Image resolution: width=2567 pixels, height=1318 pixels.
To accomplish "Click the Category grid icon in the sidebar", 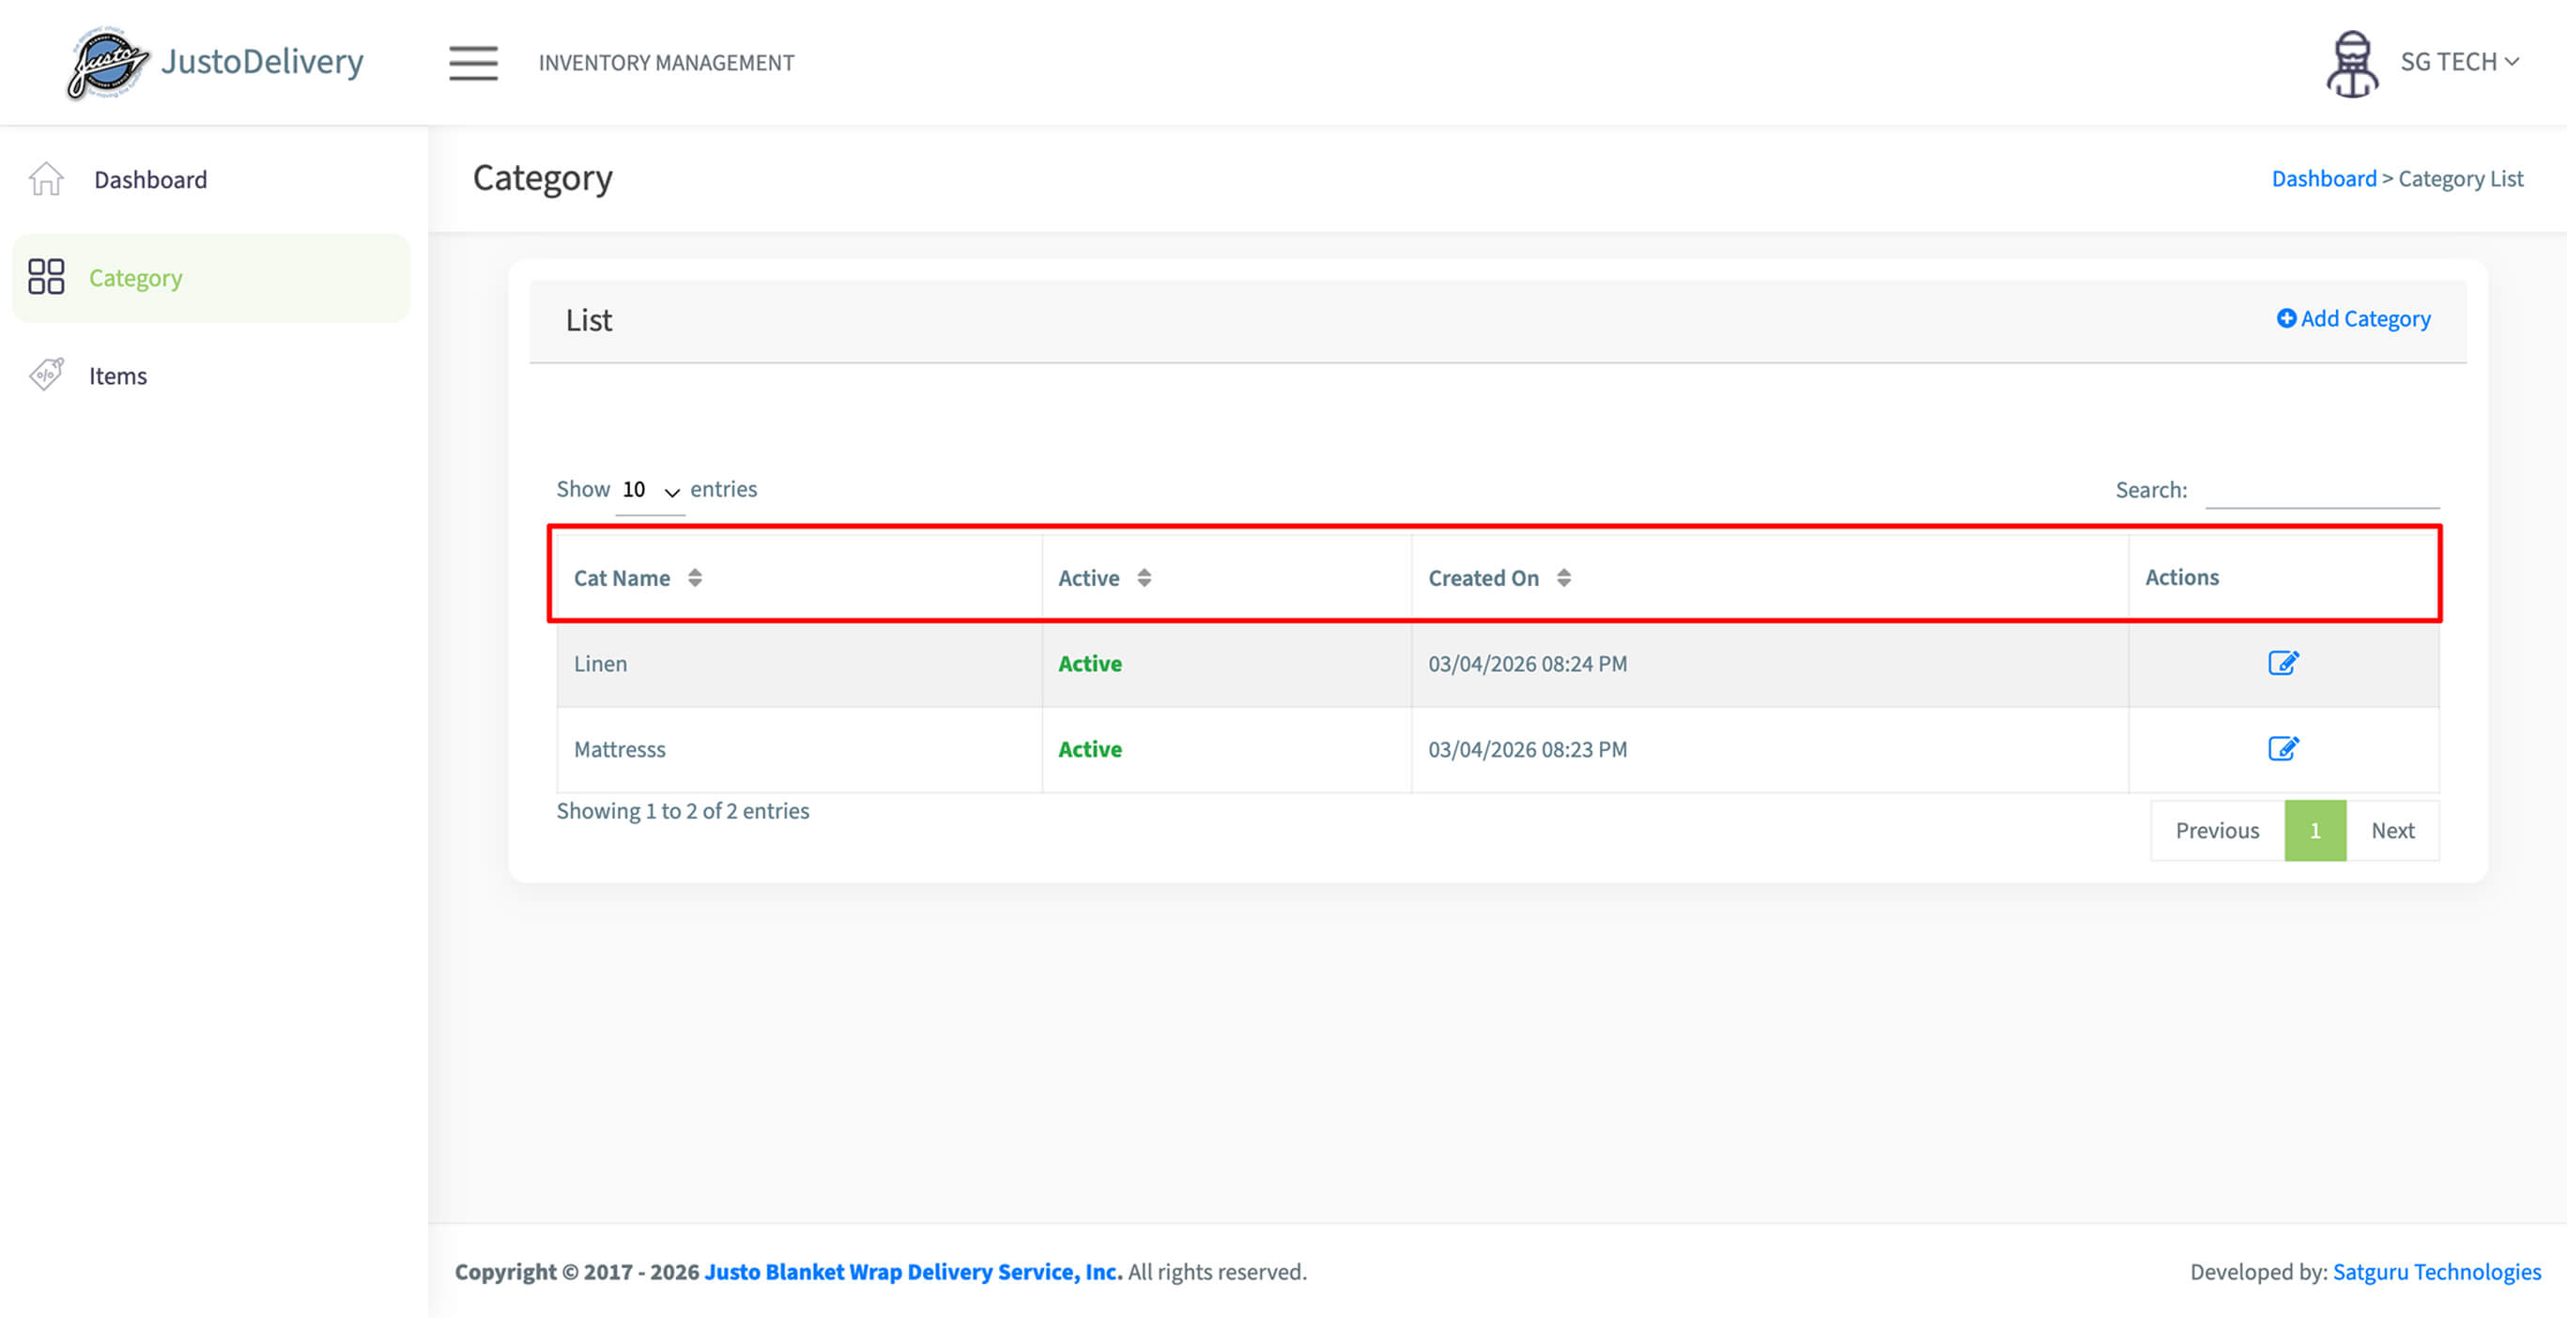I will 46,277.
